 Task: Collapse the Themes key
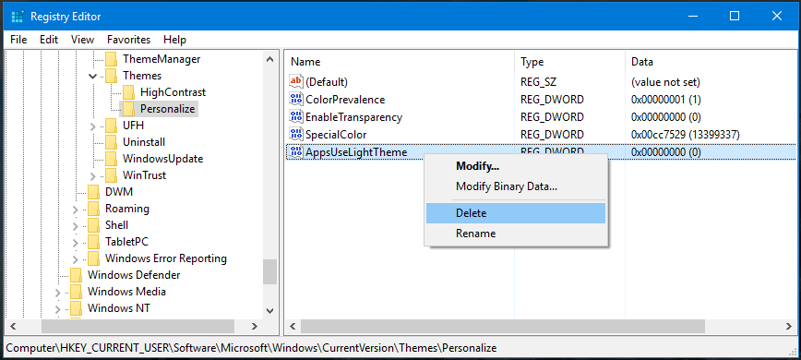93,76
